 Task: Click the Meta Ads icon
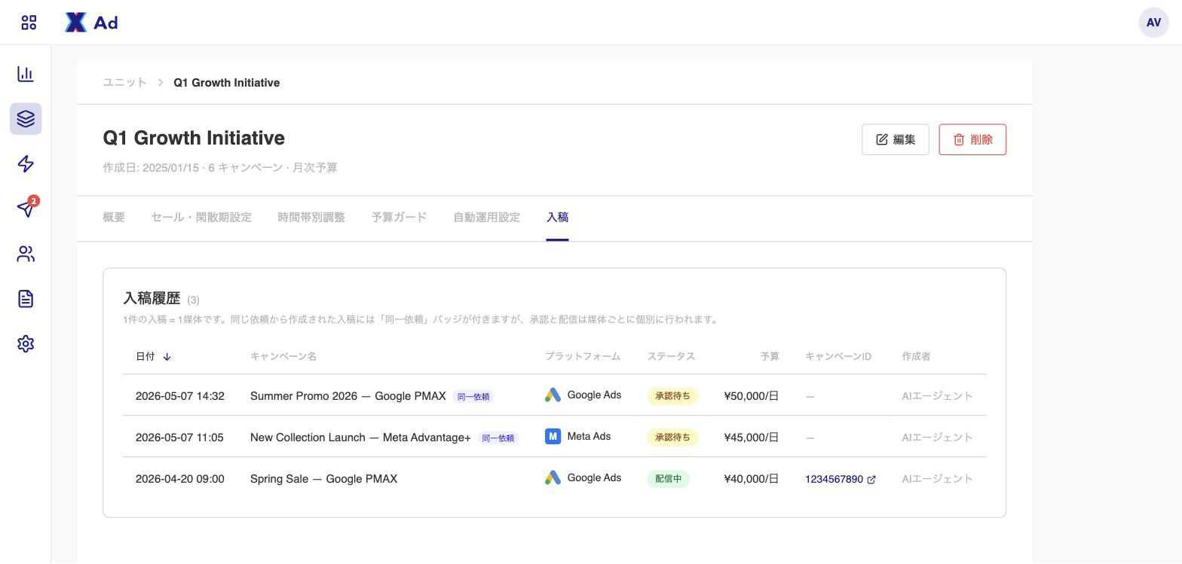553,437
